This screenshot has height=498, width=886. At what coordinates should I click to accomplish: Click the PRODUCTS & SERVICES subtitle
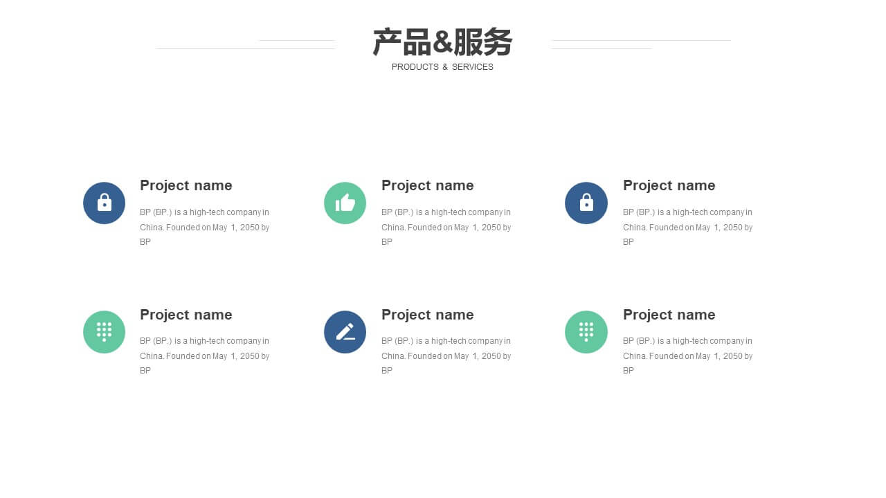[x=442, y=67]
